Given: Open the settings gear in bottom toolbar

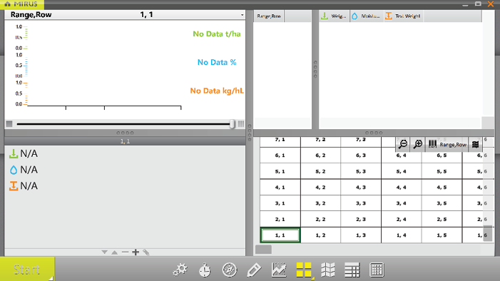Looking at the screenshot, I should [180, 270].
